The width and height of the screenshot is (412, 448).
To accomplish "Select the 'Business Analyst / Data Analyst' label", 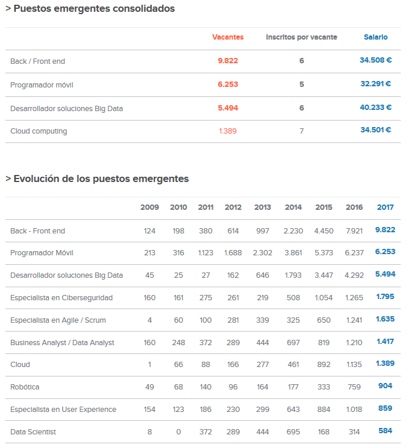I will tap(62, 343).
